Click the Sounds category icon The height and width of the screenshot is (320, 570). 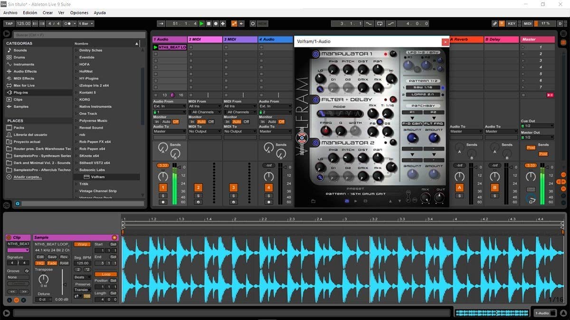(x=9, y=50)
